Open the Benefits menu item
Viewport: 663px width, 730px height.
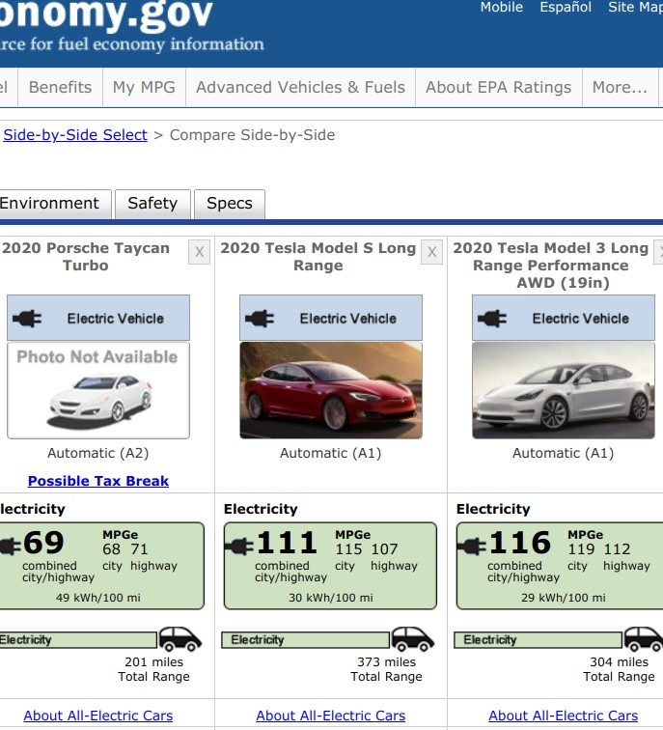pos(61,87)
